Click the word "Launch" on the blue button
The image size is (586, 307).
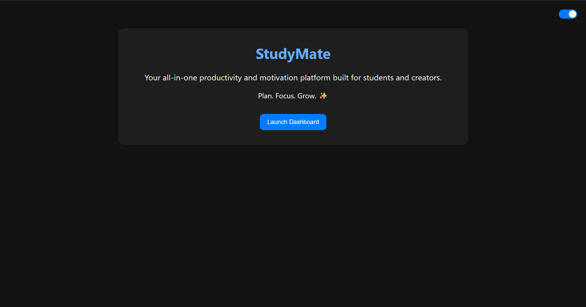click(277, 122)
